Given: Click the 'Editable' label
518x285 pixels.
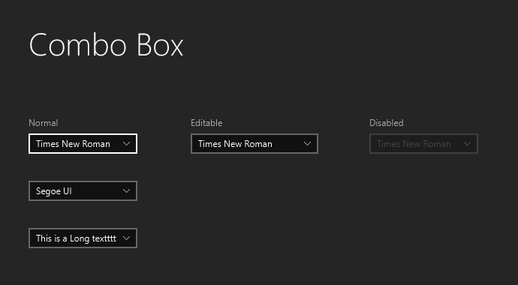Looking at the screenshot, I should 206,123.
